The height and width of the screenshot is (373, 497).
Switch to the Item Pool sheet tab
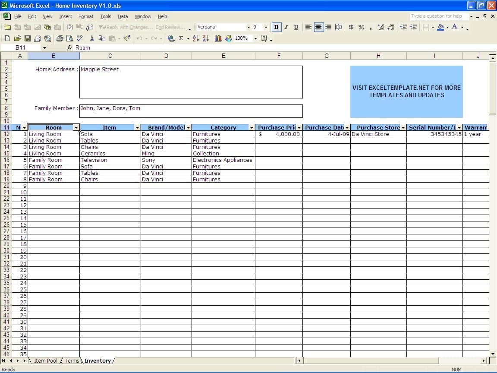(x=45, y=360)
